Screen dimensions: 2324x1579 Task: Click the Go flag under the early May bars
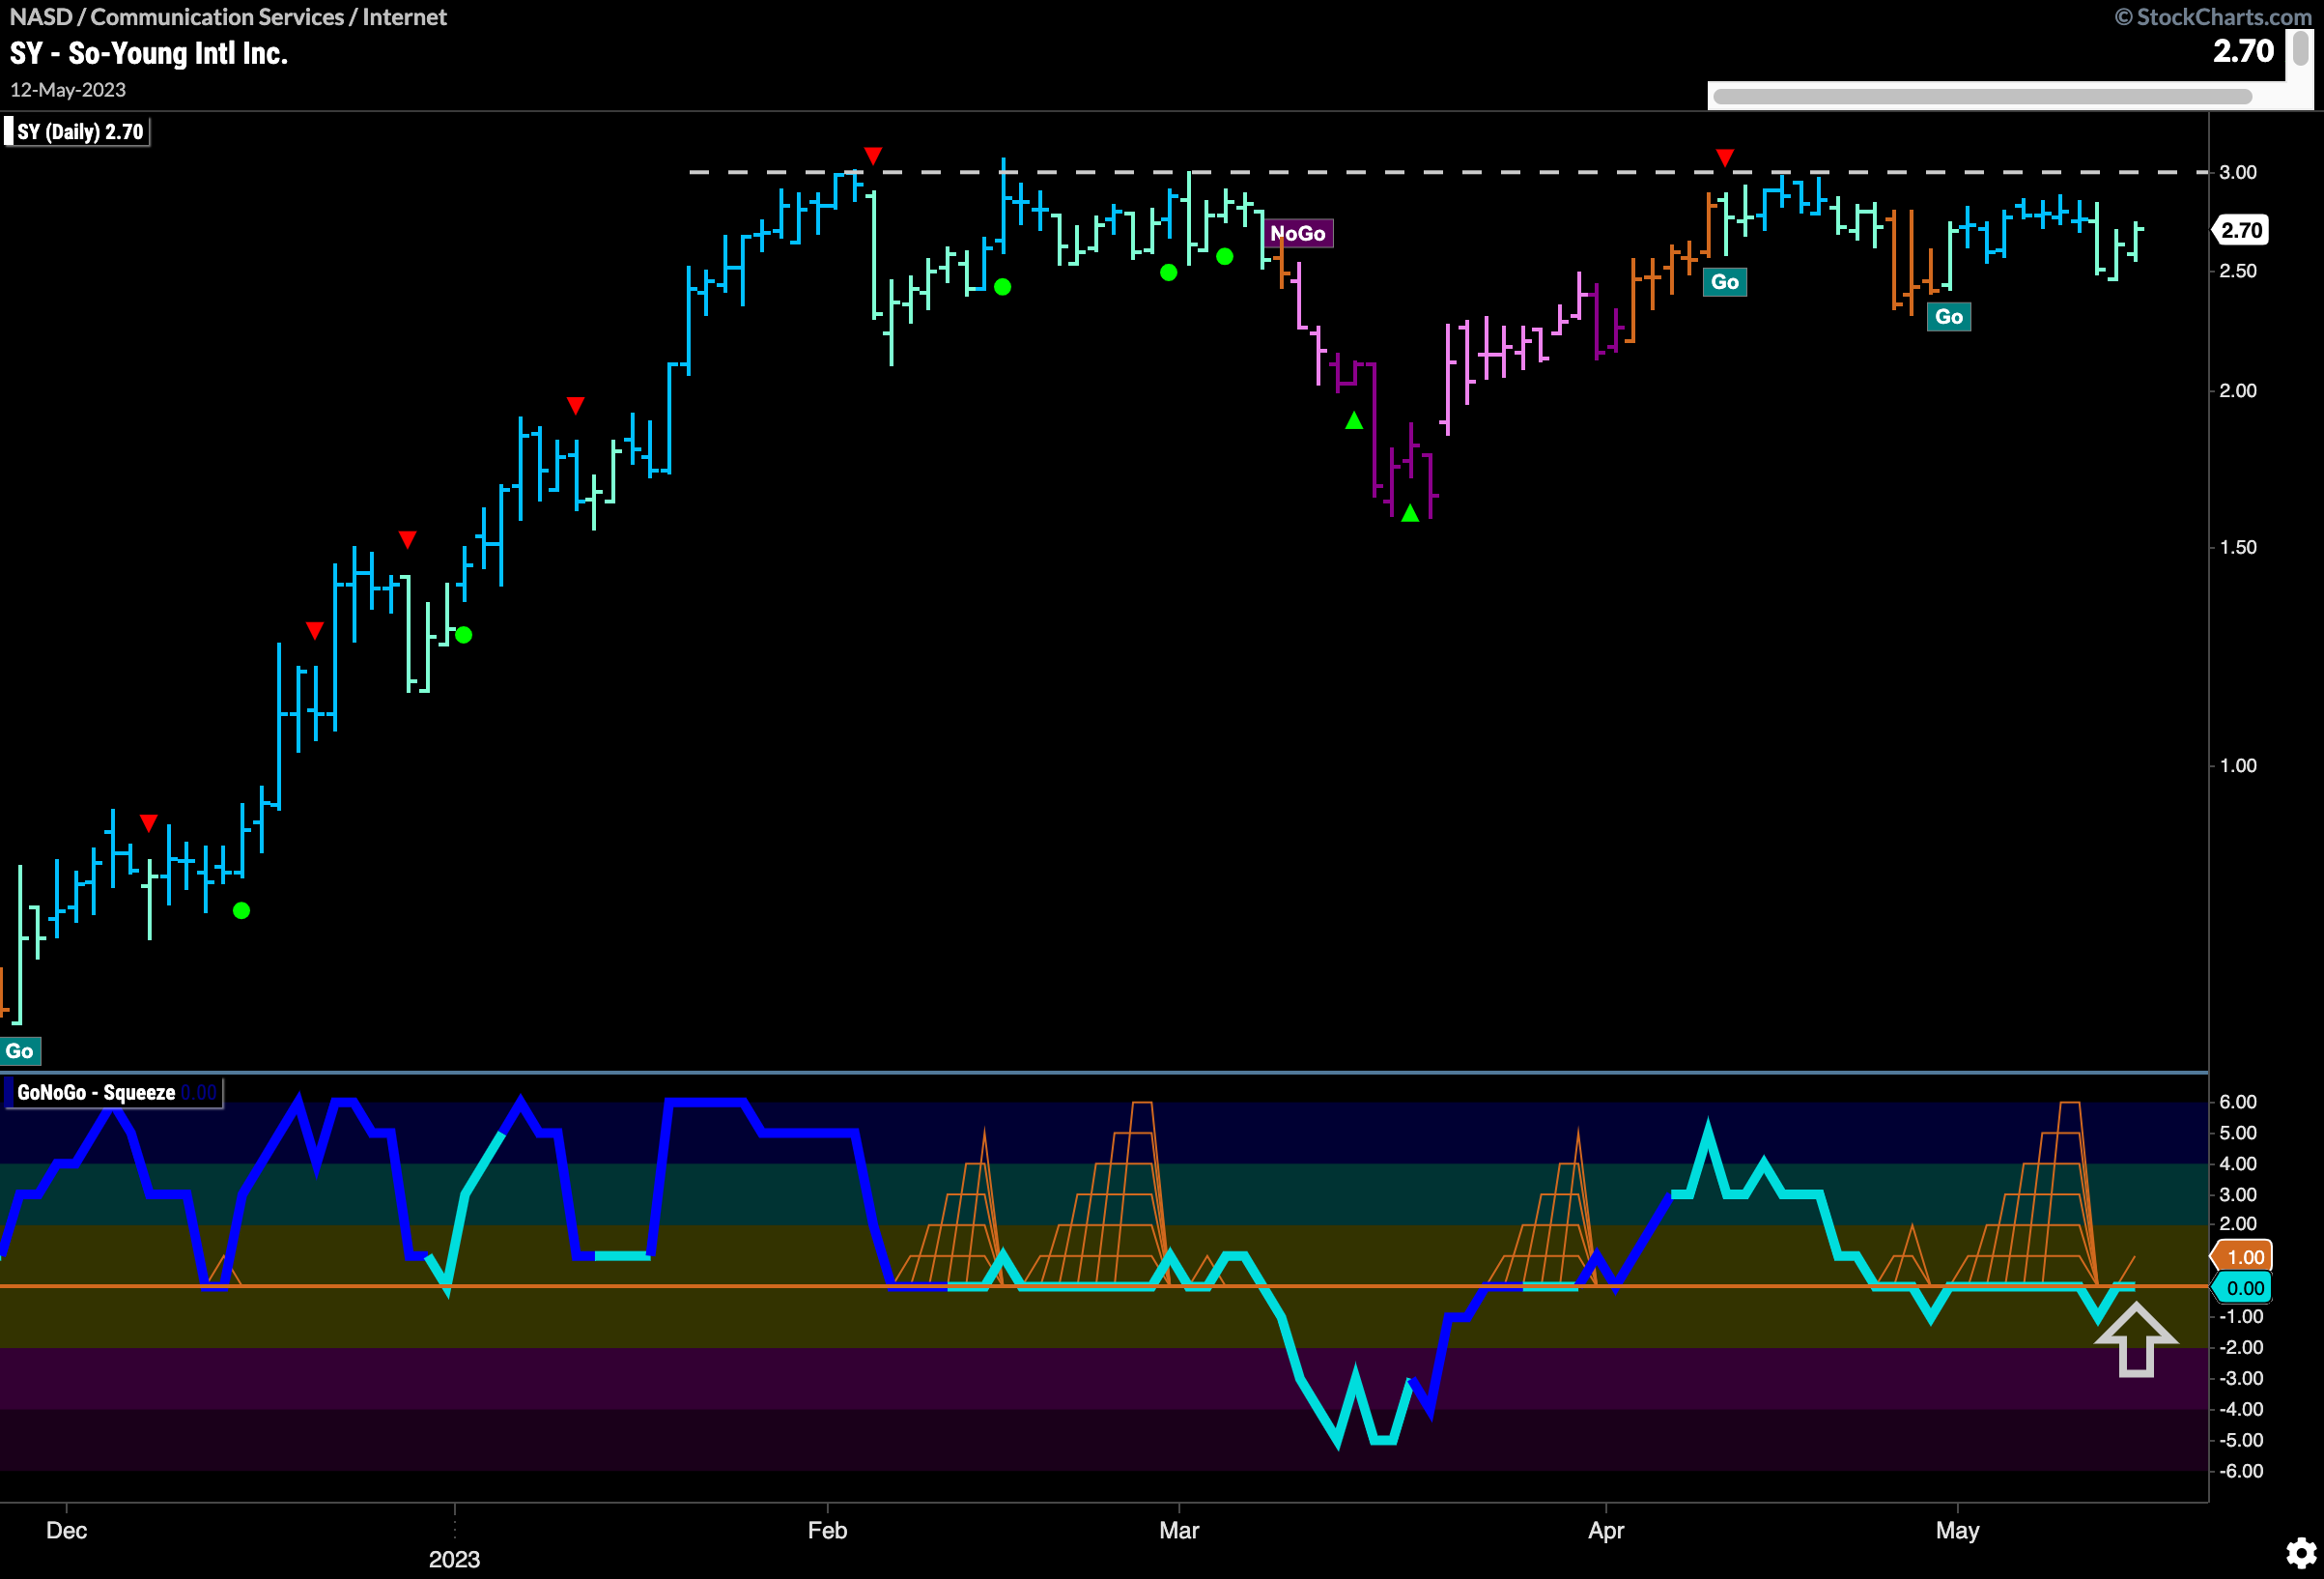1949,317
